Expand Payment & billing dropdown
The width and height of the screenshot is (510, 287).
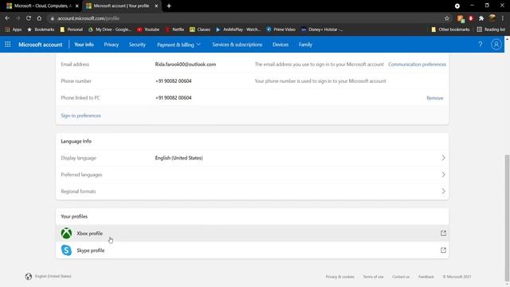[x=178, y=45]
